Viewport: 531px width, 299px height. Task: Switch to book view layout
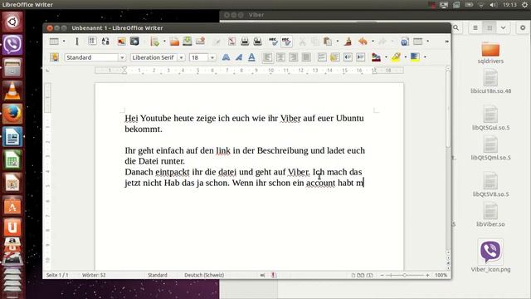[369, 275]
